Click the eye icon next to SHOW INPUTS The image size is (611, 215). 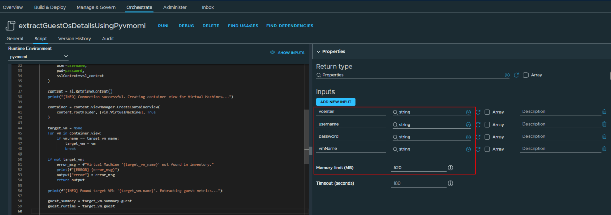click(x=273, y=52)
